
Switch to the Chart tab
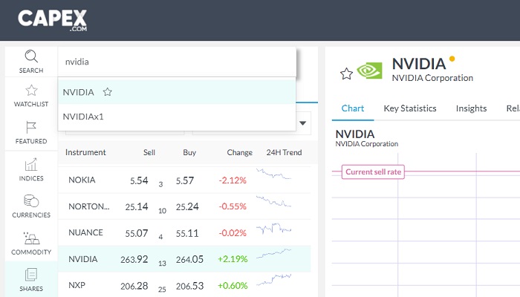coord(353,108)
